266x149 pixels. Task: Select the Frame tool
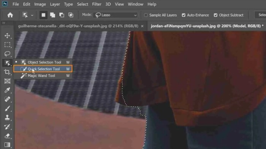click(x=7, y=81)
